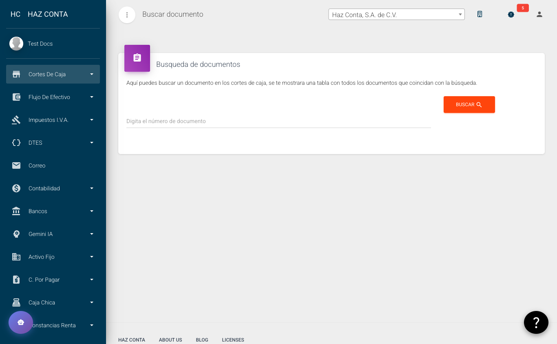Viewport: 557px width, 344px height.
Task: Expand the Cortes De Caja menu
Action: pos(53,74)
